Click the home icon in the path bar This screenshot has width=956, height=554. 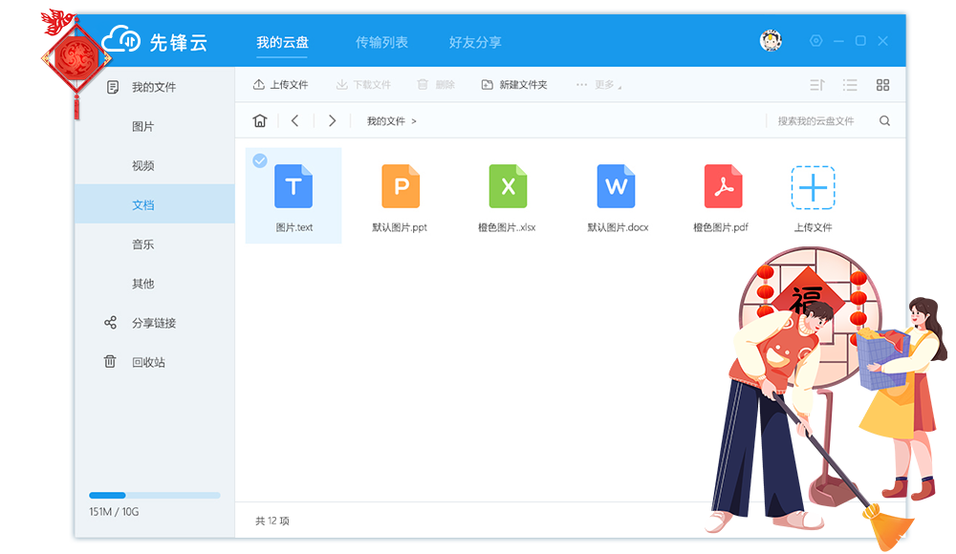pos(259,121)
